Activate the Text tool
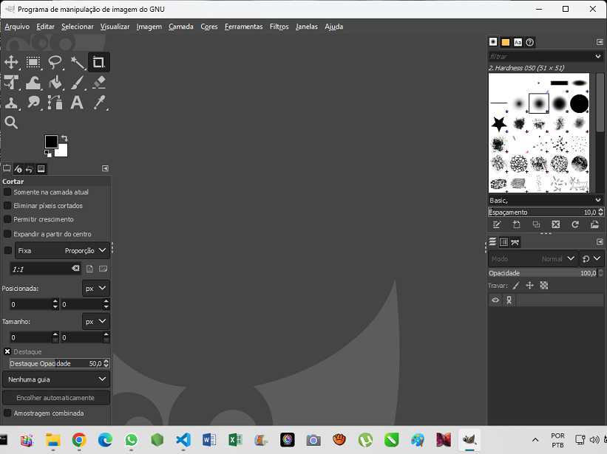The width and height of the screenshot is (607, 454). point(77,103)
